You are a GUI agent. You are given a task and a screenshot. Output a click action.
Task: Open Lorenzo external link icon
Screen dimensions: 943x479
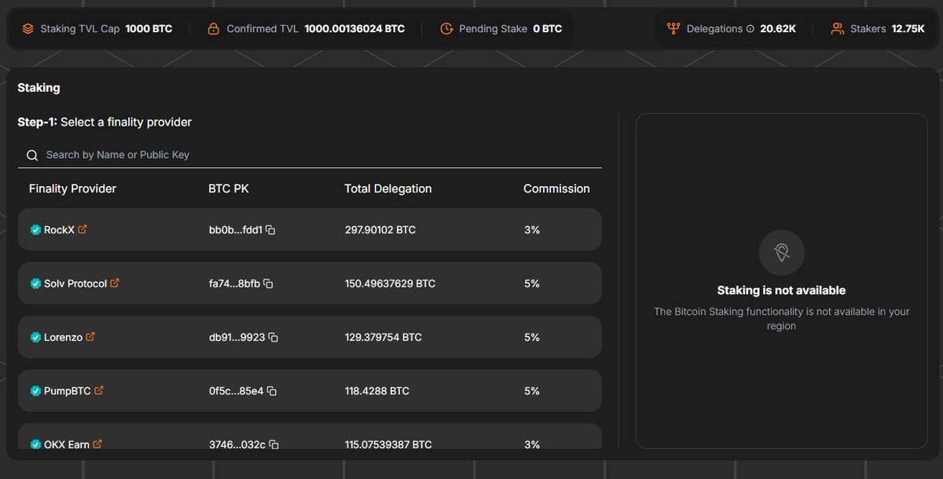pyautogui.click(x=90, y=336)
